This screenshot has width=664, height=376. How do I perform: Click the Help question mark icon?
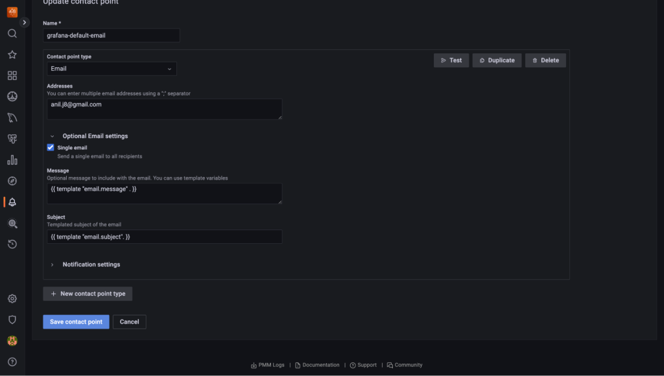(12, 362)
